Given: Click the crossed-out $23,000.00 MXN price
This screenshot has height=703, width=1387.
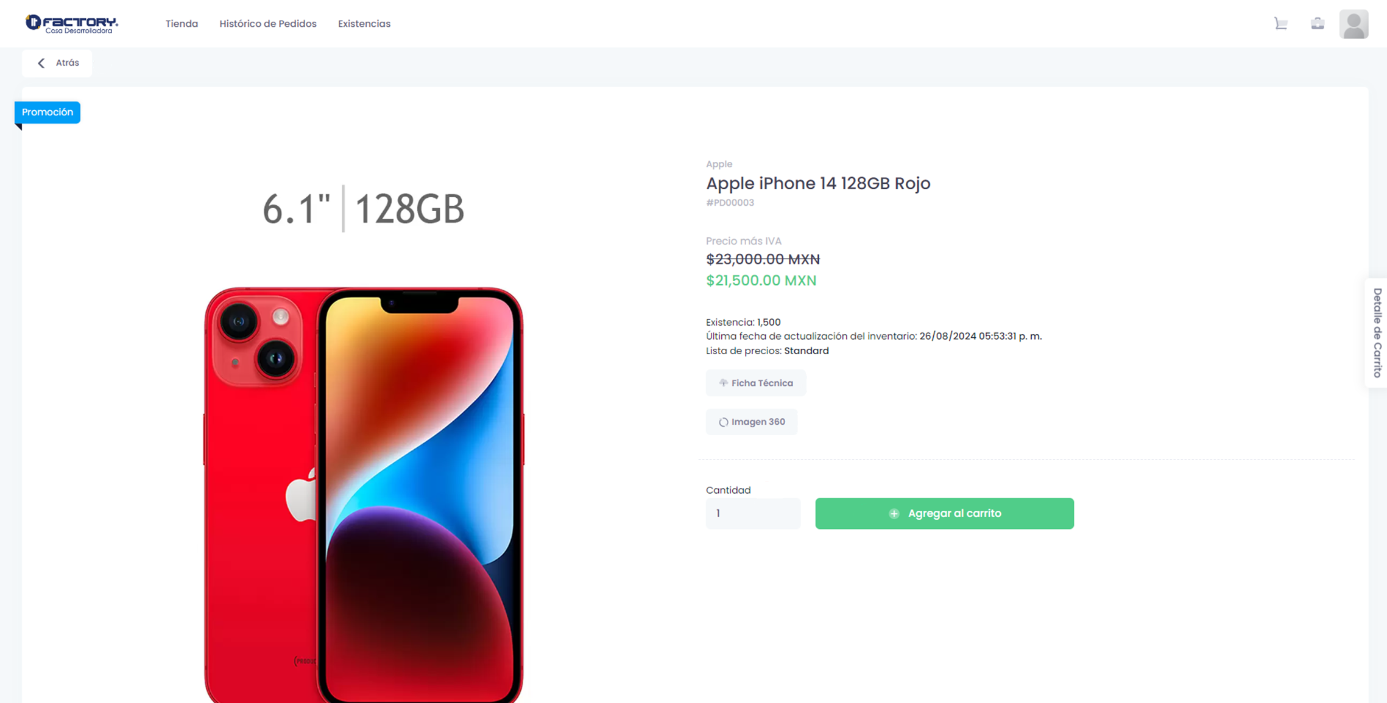Looking at the screenshot, I should point(763,259).
